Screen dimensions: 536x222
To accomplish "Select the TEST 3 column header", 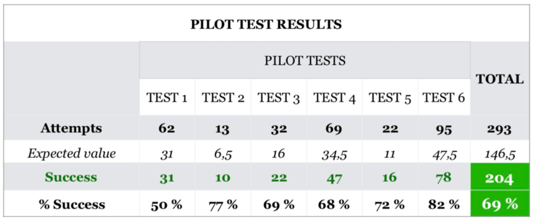I will point(278,97).
